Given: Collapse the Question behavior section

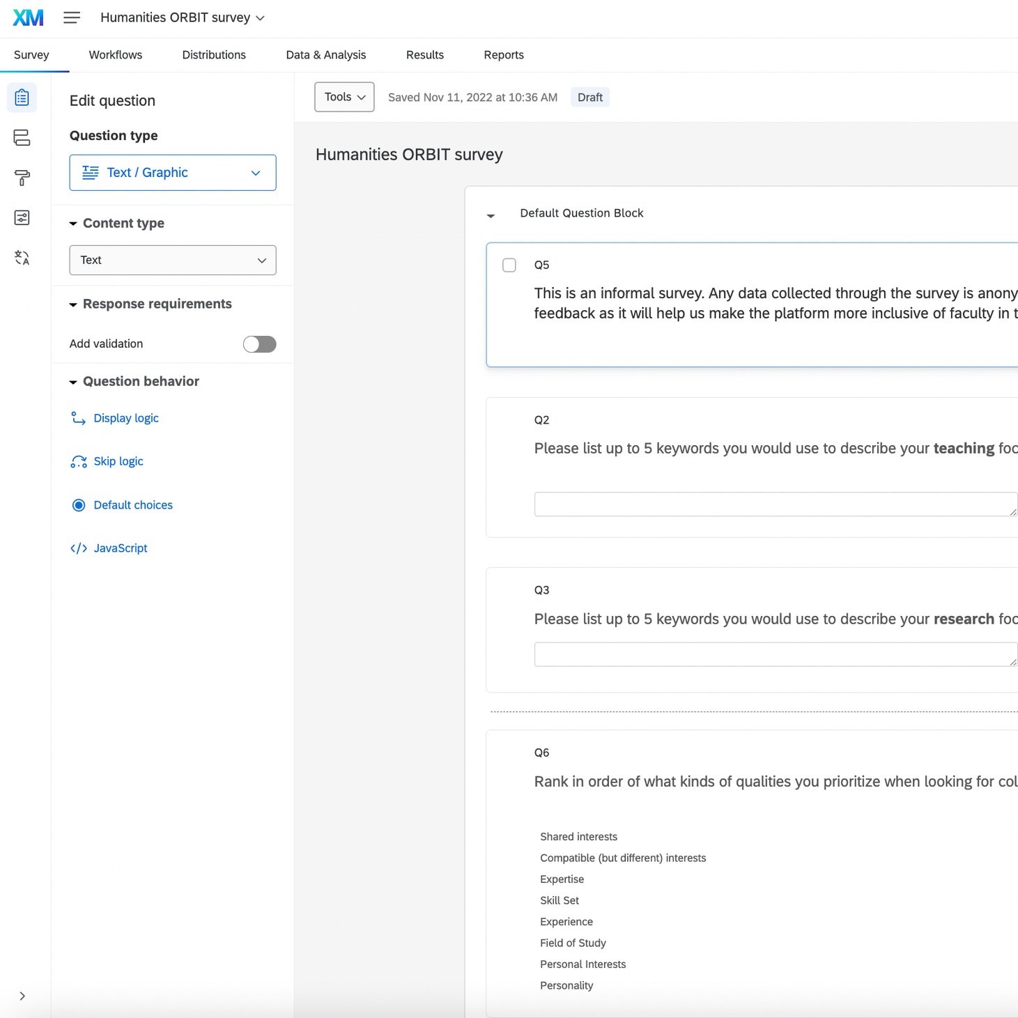Looking at the screenshot, I should (x=73, y=382).
